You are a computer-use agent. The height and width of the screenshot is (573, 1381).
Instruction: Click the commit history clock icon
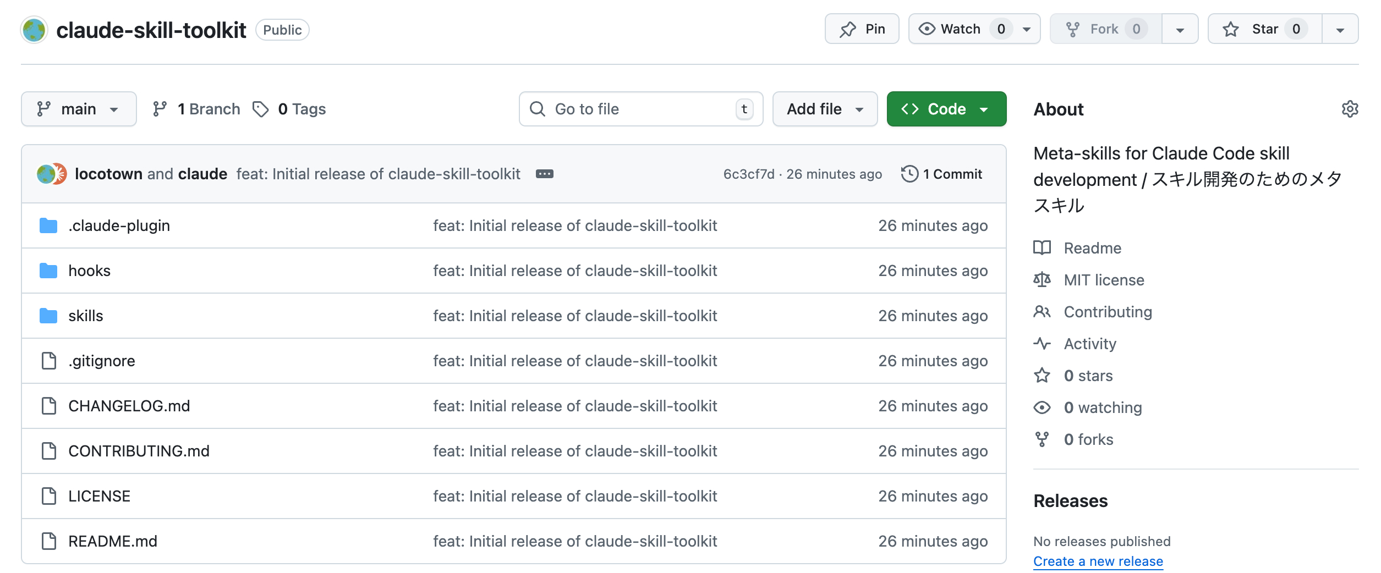pyautogui.click(x=909, y=174)
